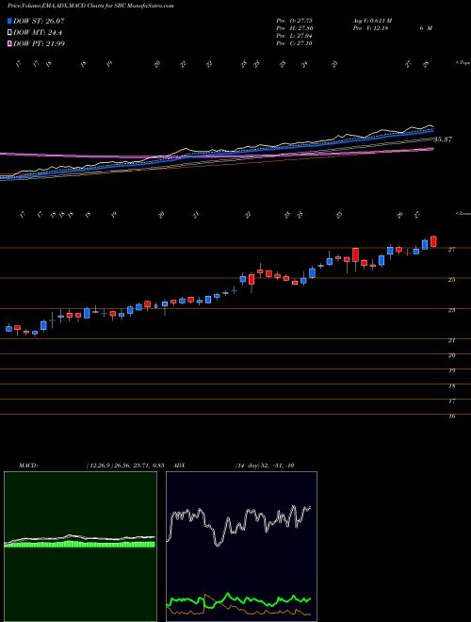Click the 'ADX' panel heading
The image size is (471, 622).
coord(179,466)
